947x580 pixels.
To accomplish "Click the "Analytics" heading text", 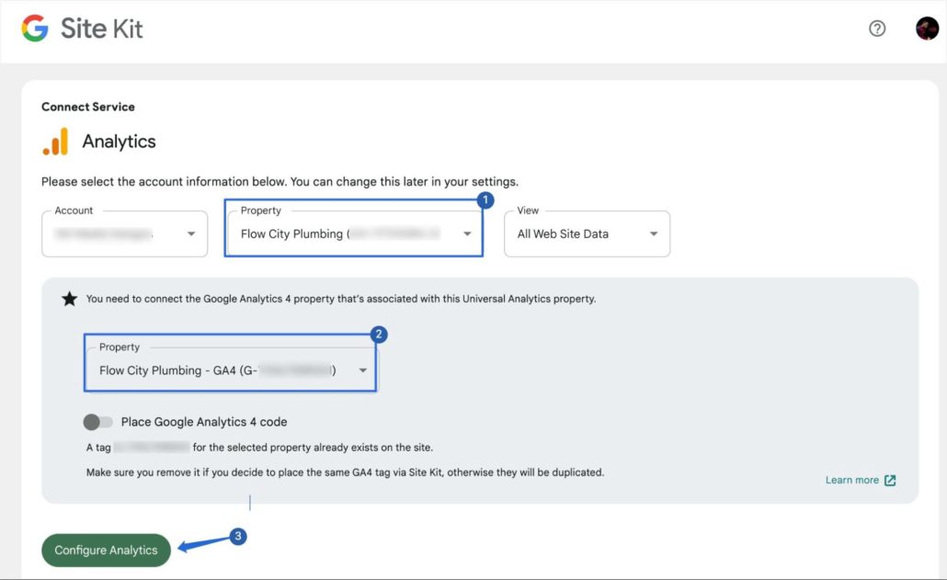I will (119, 142).
